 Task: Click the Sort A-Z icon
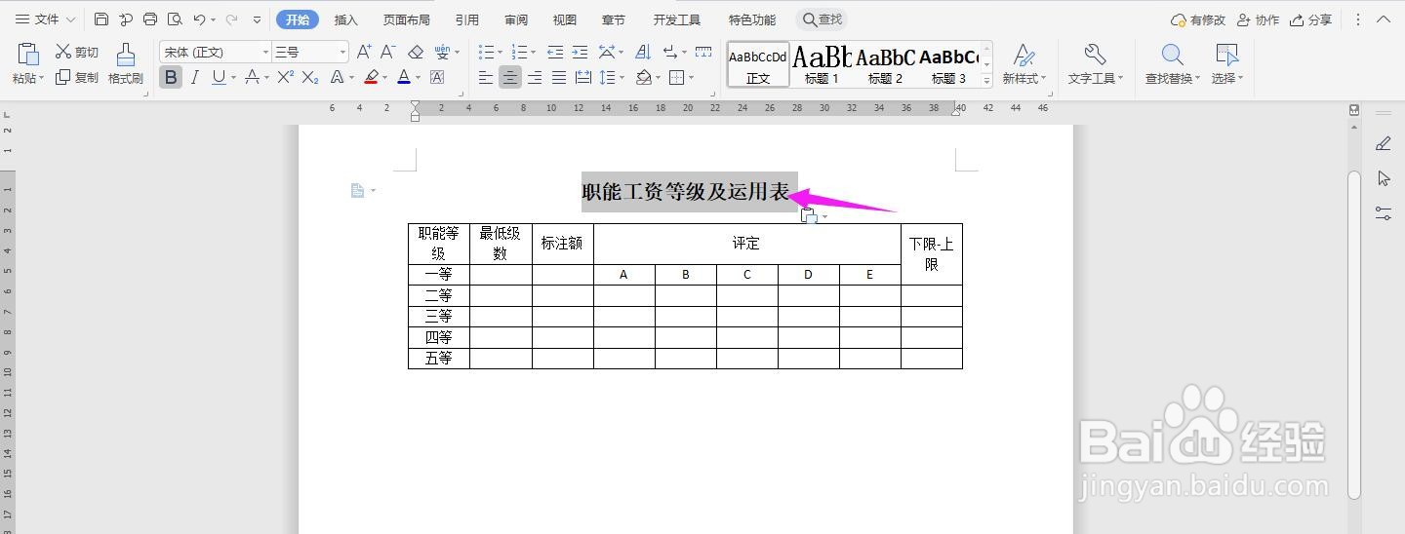pyautogui.click(x=642, y=52)
